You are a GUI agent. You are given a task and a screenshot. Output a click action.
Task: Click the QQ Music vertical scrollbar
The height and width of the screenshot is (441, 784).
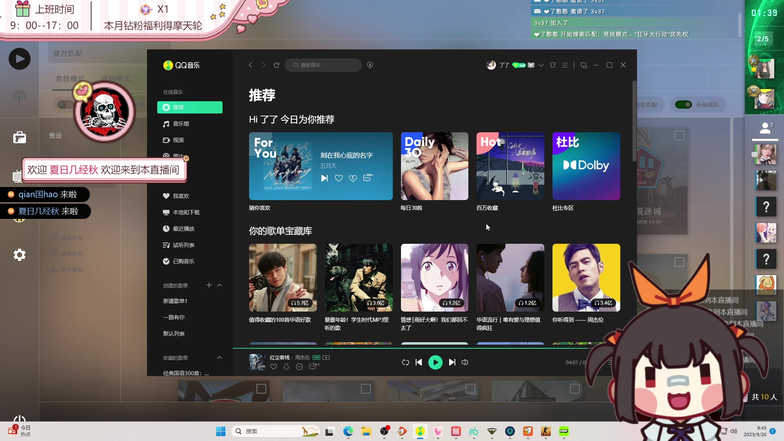pos(634,121)
